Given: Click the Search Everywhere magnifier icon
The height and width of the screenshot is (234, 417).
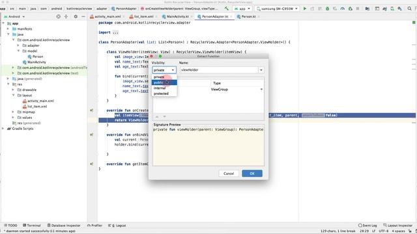Looking at the screenshot, I should (x=410, y=8).
